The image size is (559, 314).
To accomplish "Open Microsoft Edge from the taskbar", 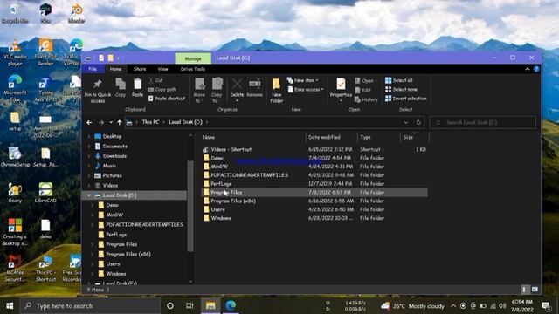I will coord(231,305).
